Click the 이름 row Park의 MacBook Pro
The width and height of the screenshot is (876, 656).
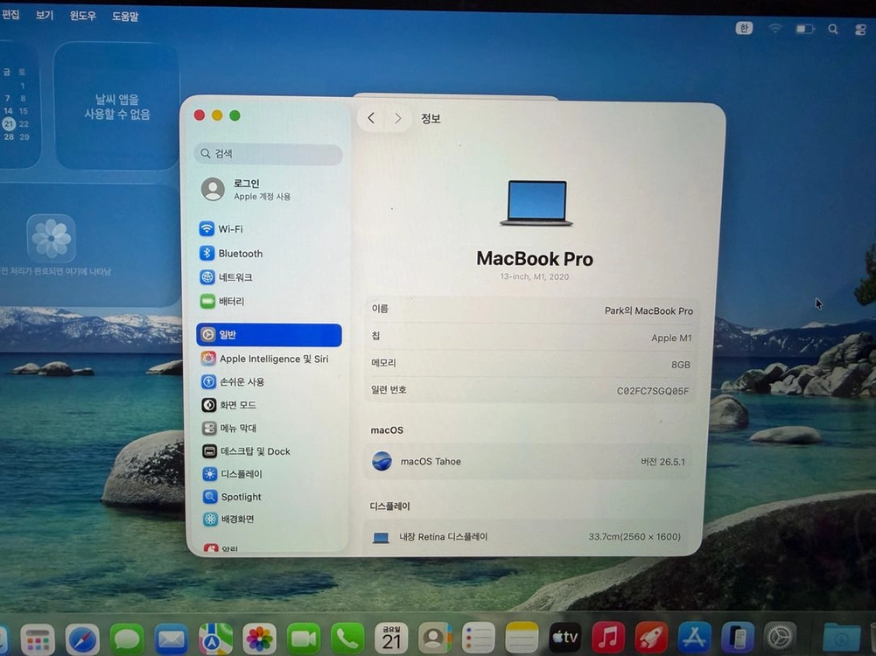coord(531,310)
